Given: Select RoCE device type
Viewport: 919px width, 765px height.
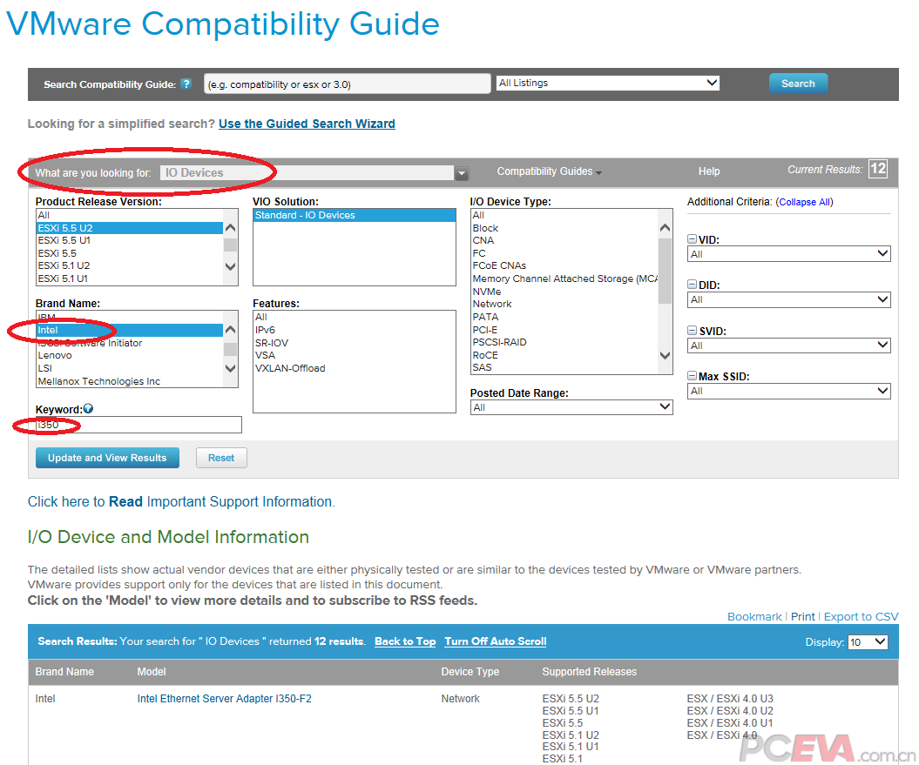Looking at the screenshot, I should [564, 355].
